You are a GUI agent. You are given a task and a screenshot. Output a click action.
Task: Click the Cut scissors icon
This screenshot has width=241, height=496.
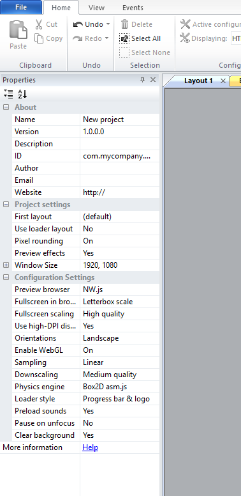39,24
